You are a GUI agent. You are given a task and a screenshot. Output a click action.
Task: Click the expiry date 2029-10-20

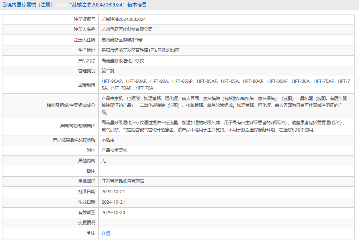coord(113,212)
